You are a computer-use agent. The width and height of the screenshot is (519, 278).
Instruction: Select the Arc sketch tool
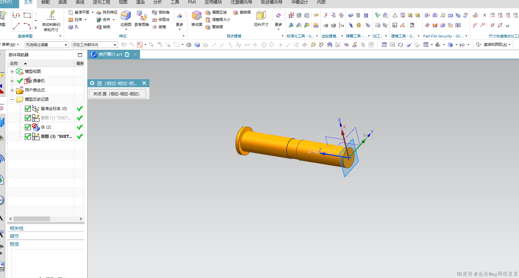(27, 26)
